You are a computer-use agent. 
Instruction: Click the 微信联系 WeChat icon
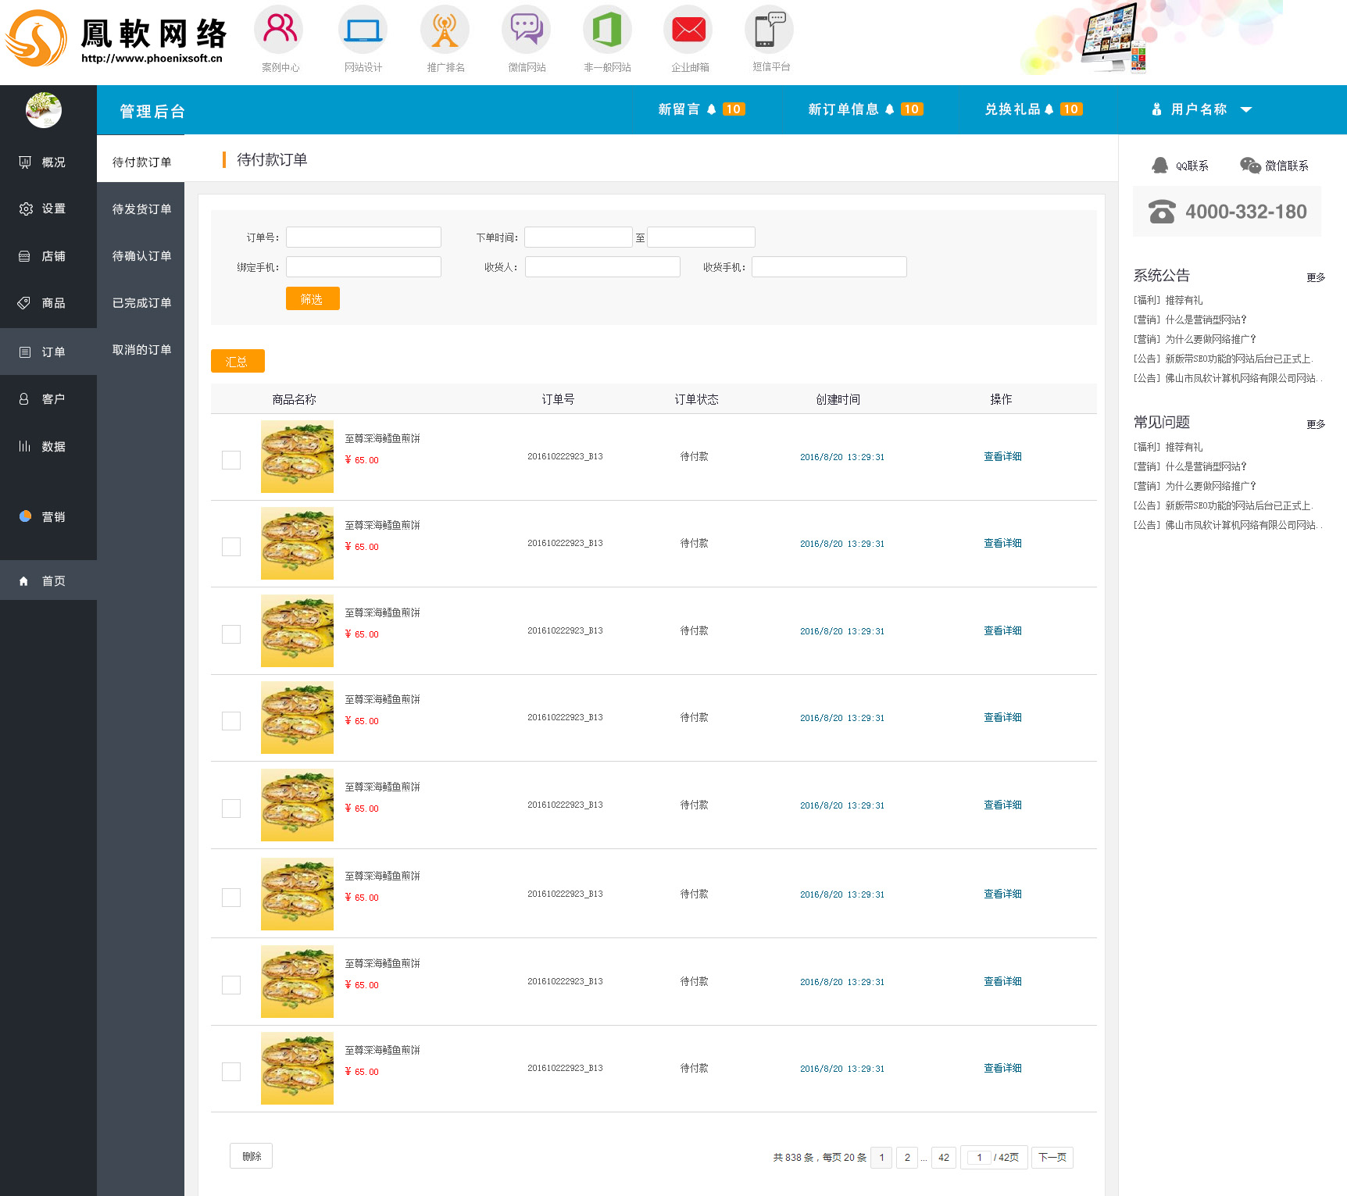tap(1250, 166)
